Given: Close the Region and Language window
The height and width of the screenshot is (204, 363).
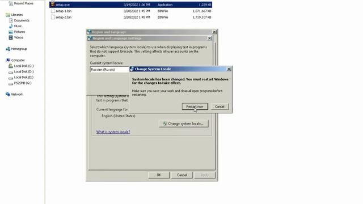Looking at the screenshot, I should (214, 32).
